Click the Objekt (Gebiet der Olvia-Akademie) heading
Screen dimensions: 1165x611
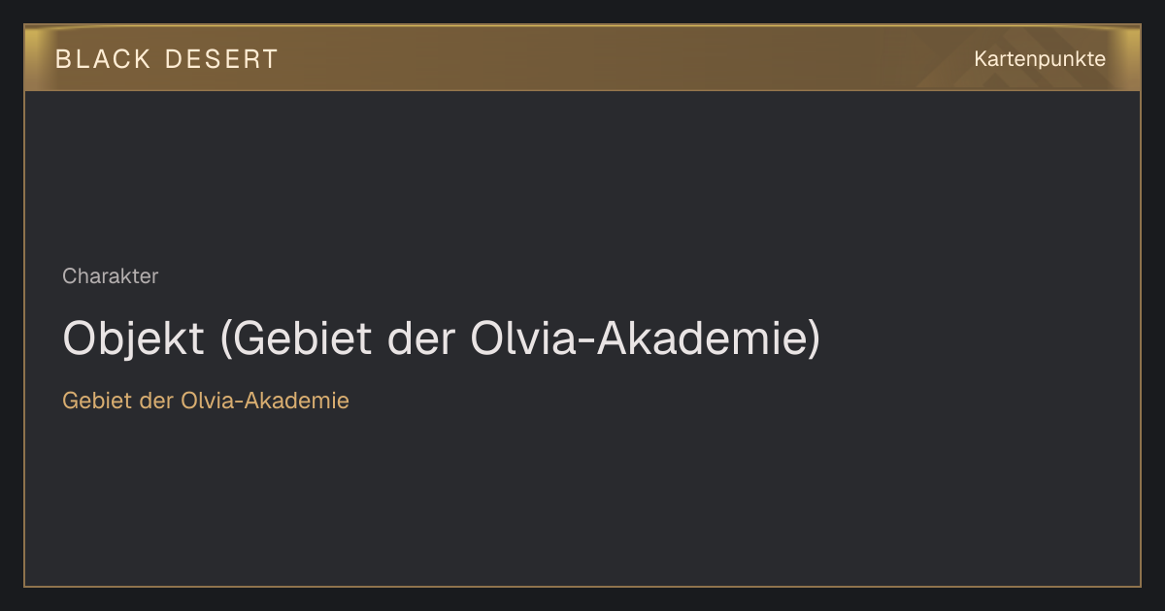pyautogui.click(x=442, y=338)
